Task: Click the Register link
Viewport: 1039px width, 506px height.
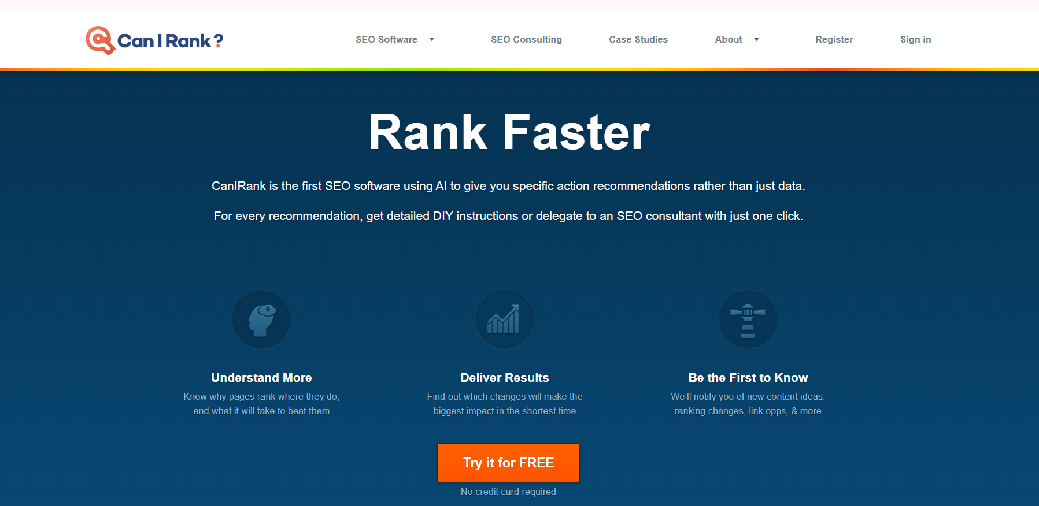Action: 834,39
